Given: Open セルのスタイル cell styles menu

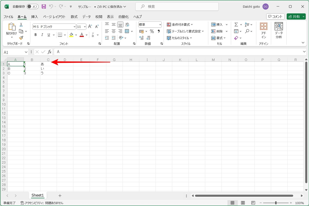Looking at the screenshot, I should tap(179, 38).
